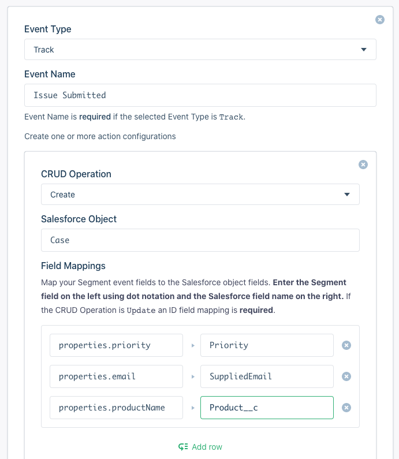Click the Product__c field input
This screenshot has height=459, width=399.
coord(267,408)
